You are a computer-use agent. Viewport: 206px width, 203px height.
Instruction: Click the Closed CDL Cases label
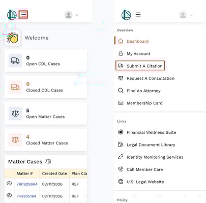45,90
